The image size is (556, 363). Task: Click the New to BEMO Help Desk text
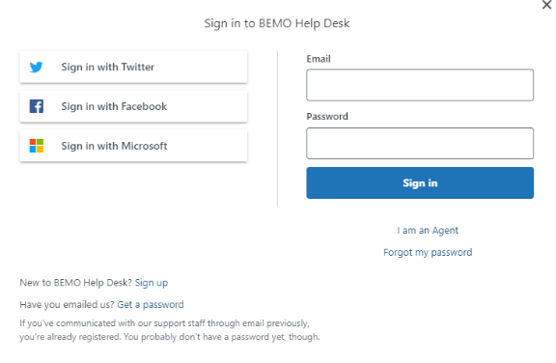[75, 283]
